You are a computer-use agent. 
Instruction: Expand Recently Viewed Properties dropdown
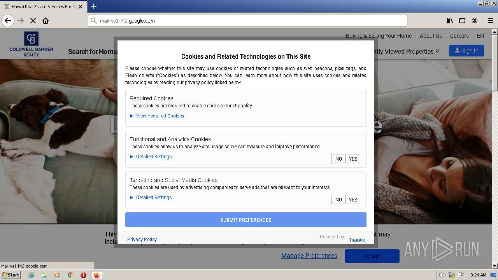point(407,51)
